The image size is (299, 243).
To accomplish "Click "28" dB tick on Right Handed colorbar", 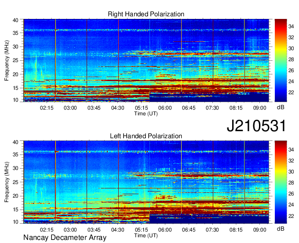I will tap(291, 60).
